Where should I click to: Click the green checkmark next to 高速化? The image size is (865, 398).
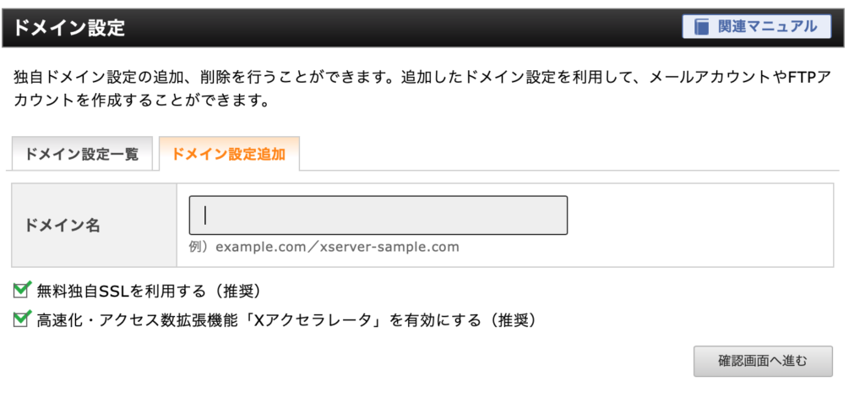click(x=22, y=318)
